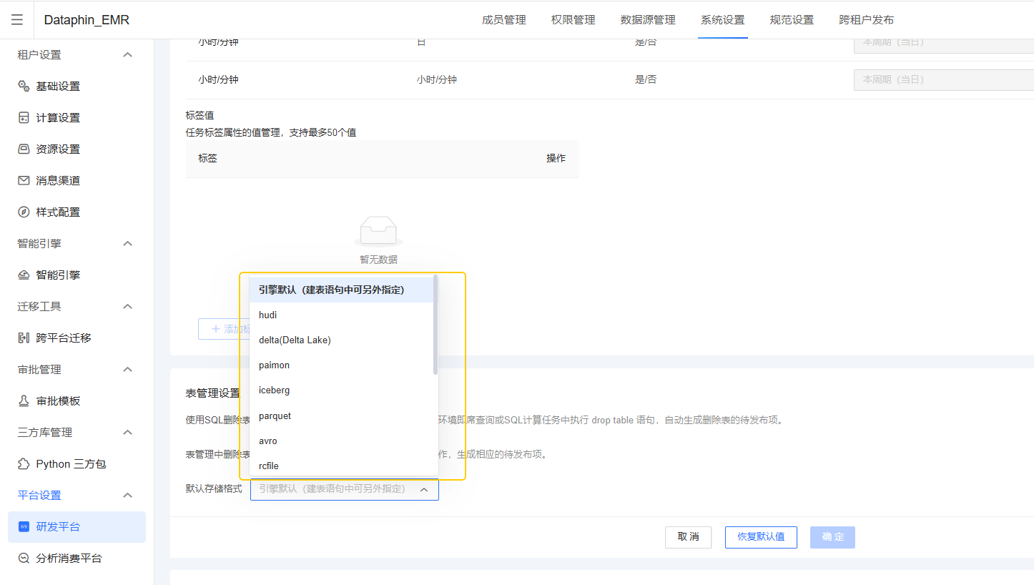Click the 取消 button

point(688,537)
